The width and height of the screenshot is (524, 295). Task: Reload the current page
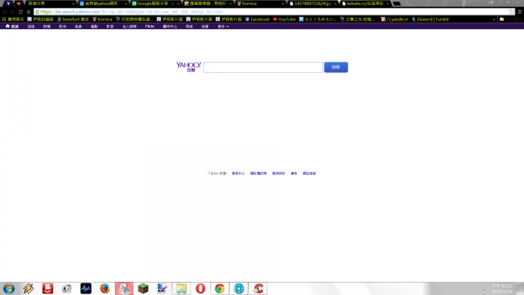point(20,12)
